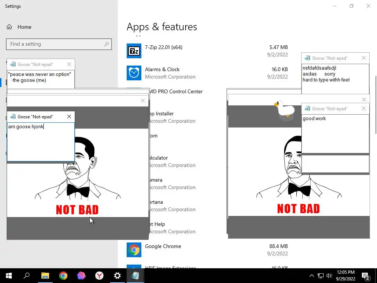The width and height of the screenshot is (377, 283).
Task: Click the Google Chrome app icon in list
Action: click(134, 250)
